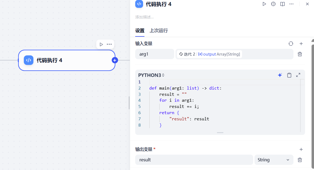Click the locate node target icon
Image resolution: width=314 pixels, height=170 pixels.
(x=273, y=4)
